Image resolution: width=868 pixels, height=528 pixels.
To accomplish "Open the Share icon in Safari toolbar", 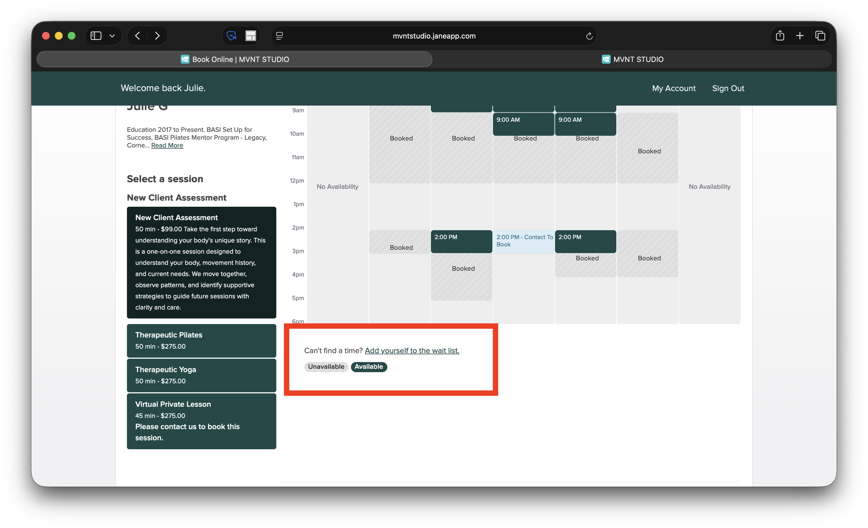I will click(780, 36).
